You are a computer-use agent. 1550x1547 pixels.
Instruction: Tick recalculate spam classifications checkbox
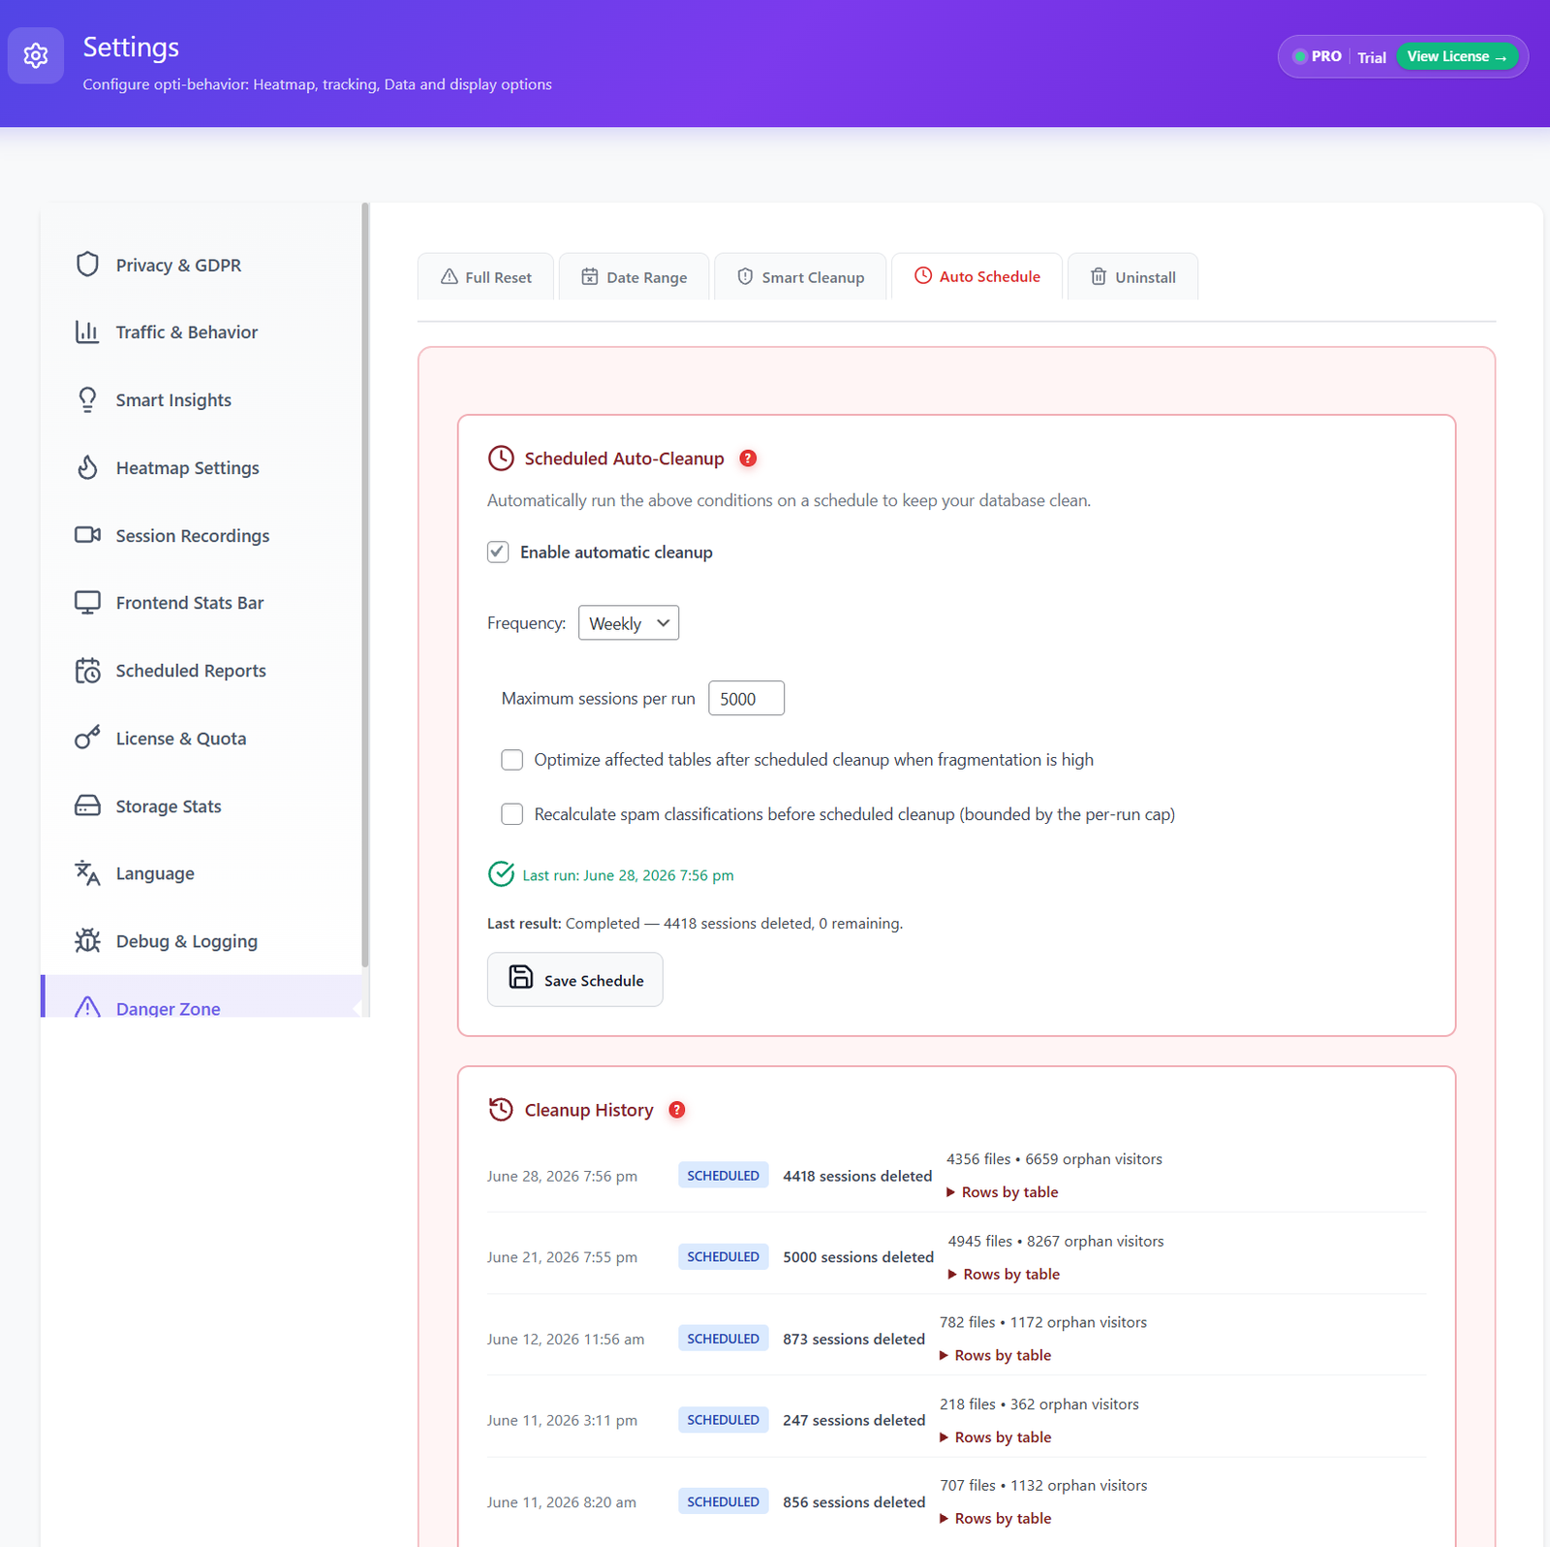tap(511, 814)
